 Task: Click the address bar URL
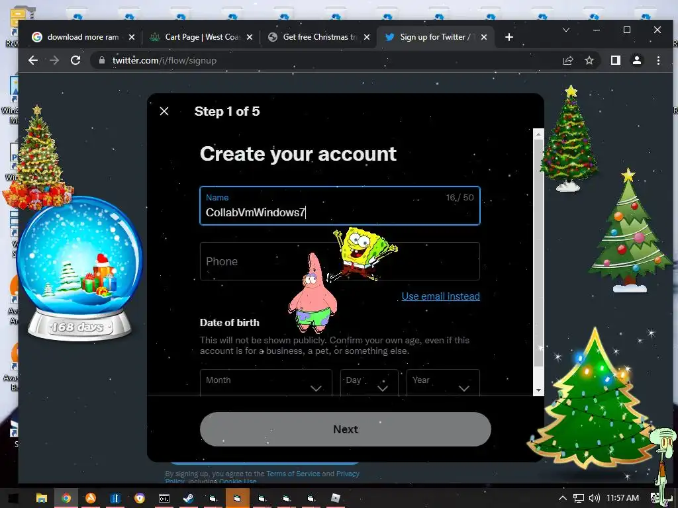click(164, 60)
